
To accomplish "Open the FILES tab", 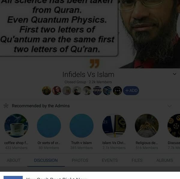I will pos(137,160).
